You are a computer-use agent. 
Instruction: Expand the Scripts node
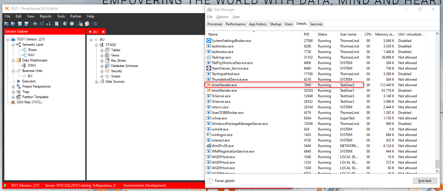pos(102,76)
